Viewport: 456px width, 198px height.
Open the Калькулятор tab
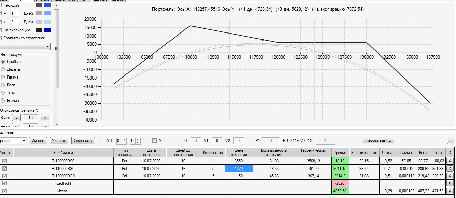click(64, 1)
